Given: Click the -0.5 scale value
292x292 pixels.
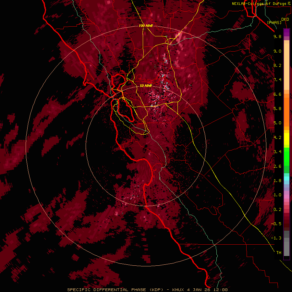Looking at the screenshot, I should tap(276, 224).
